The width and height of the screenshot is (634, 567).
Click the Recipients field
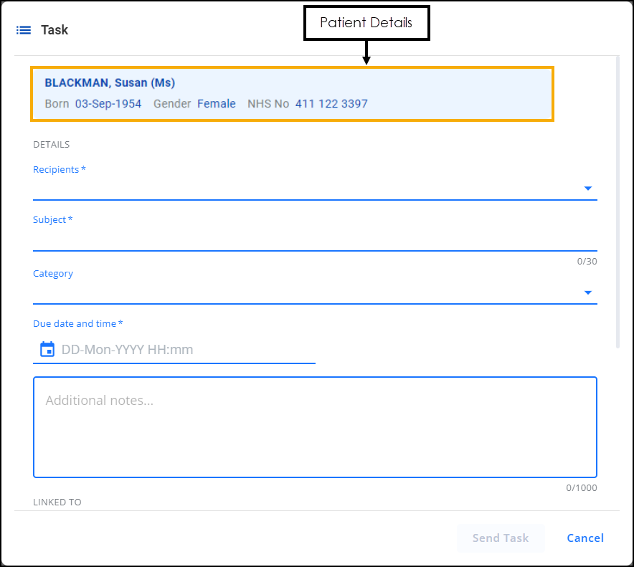point(315,189)
